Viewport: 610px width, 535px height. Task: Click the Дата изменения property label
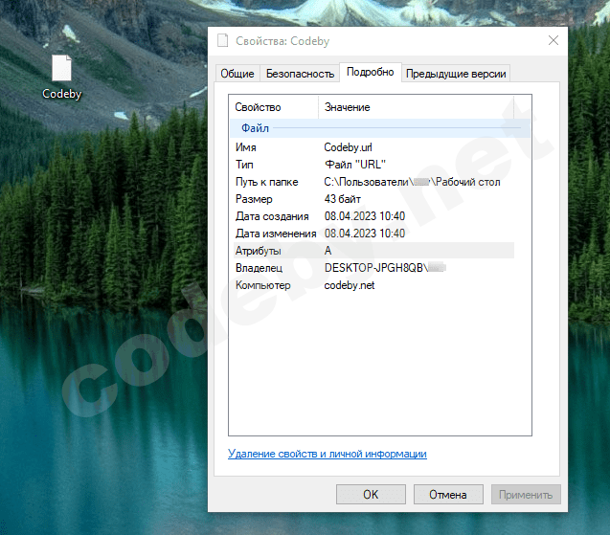(x=276, y=234)
